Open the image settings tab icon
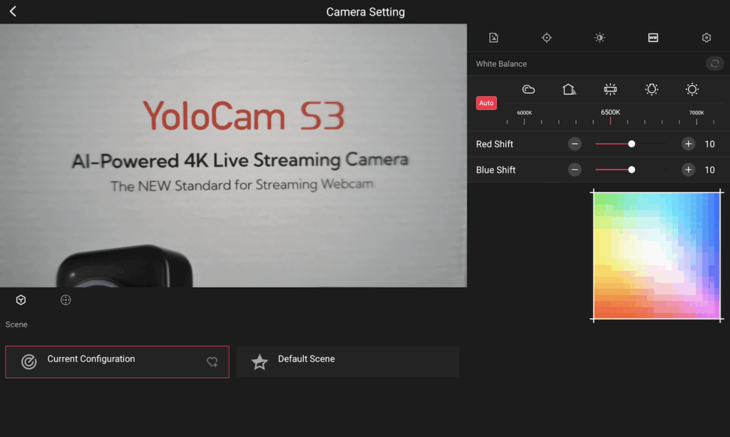730x437 pixels. tap(493, 38)
